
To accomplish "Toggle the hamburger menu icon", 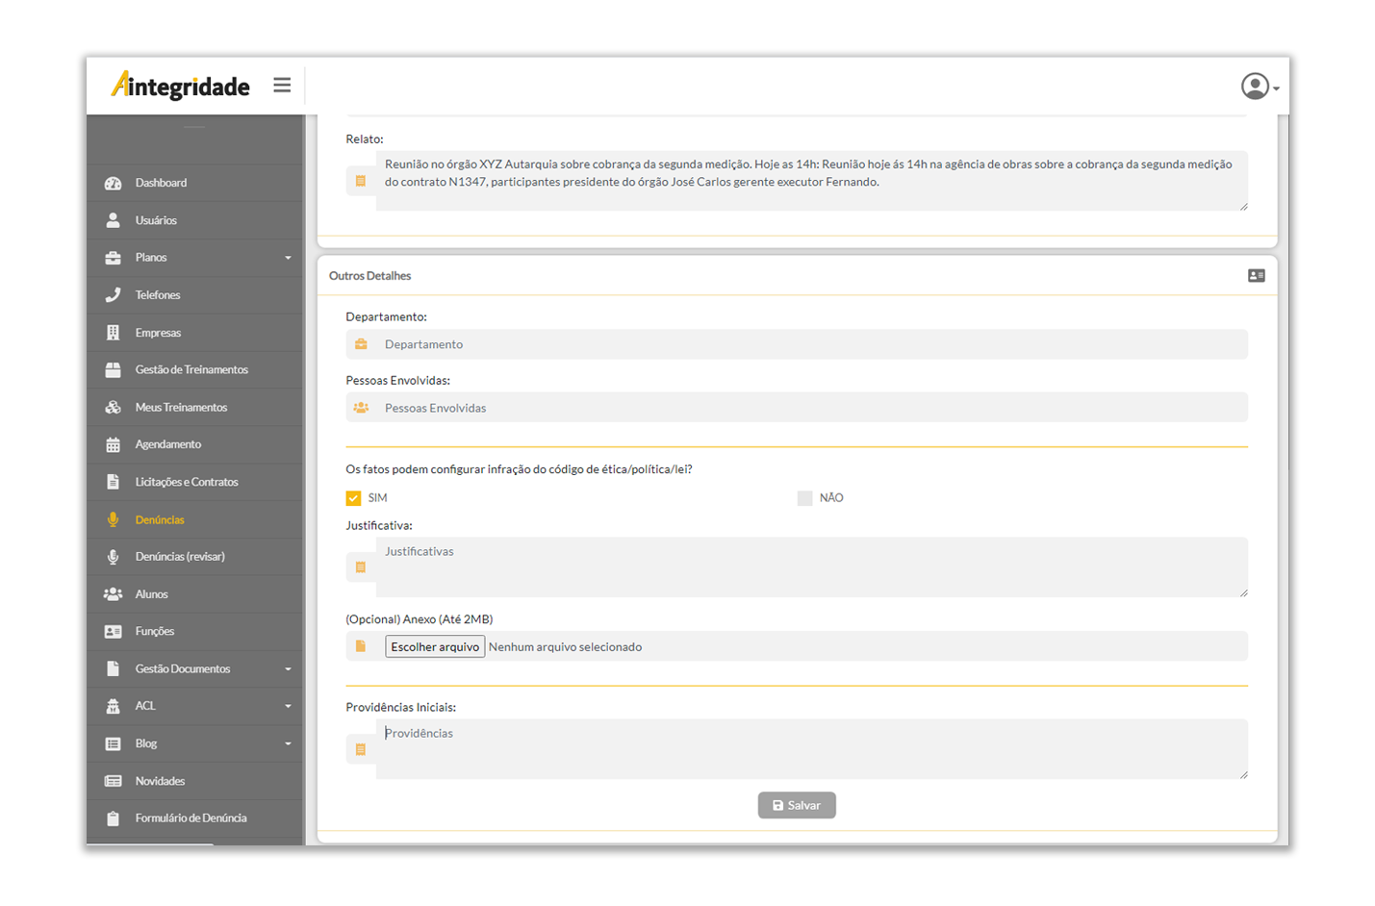I will coord(282,86).
